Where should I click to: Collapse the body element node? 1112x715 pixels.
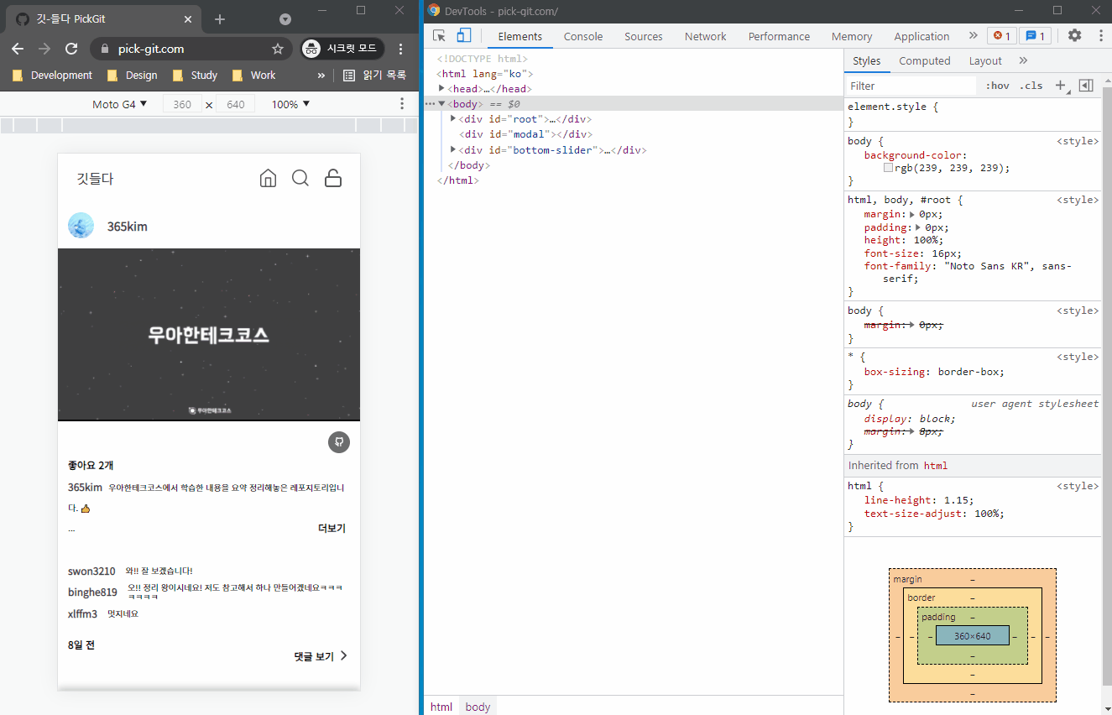coord(441,103)
